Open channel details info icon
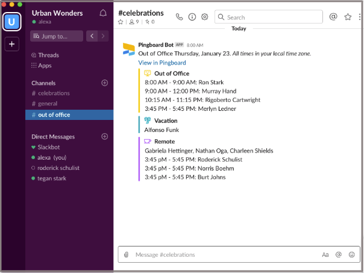The image size is (364, 273). pyautogui.click(x=192, y=17)
